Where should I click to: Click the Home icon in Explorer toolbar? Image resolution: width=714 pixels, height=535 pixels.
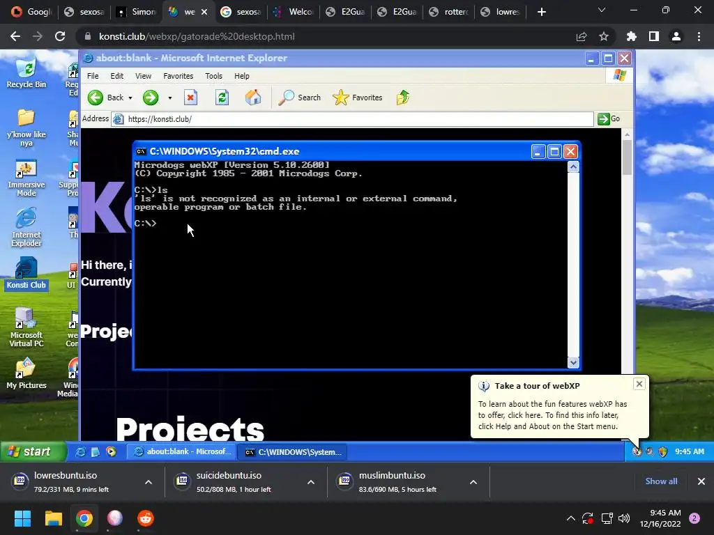point(253,98)
